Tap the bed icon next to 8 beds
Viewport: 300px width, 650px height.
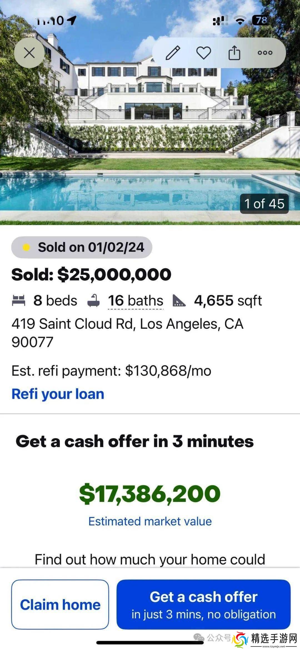click(x=19, y=300)
